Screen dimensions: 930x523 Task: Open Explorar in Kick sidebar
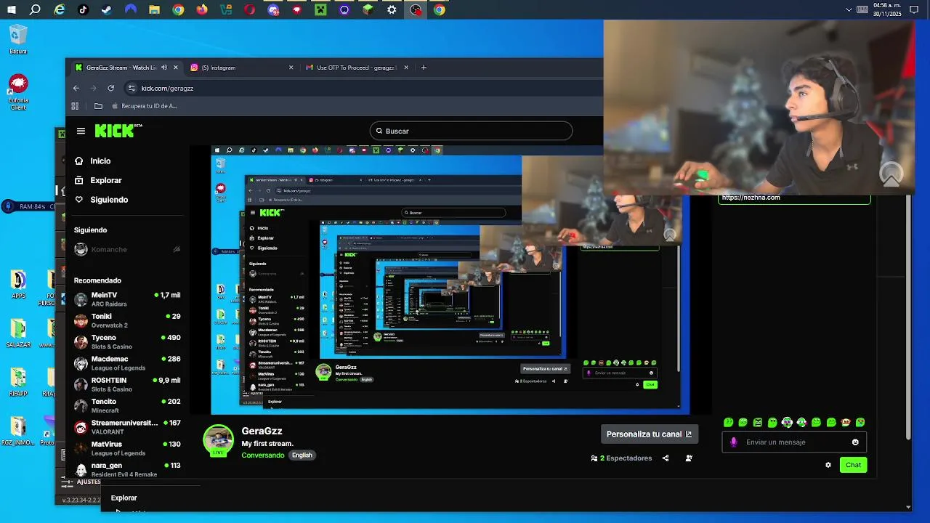pos(99,180)
